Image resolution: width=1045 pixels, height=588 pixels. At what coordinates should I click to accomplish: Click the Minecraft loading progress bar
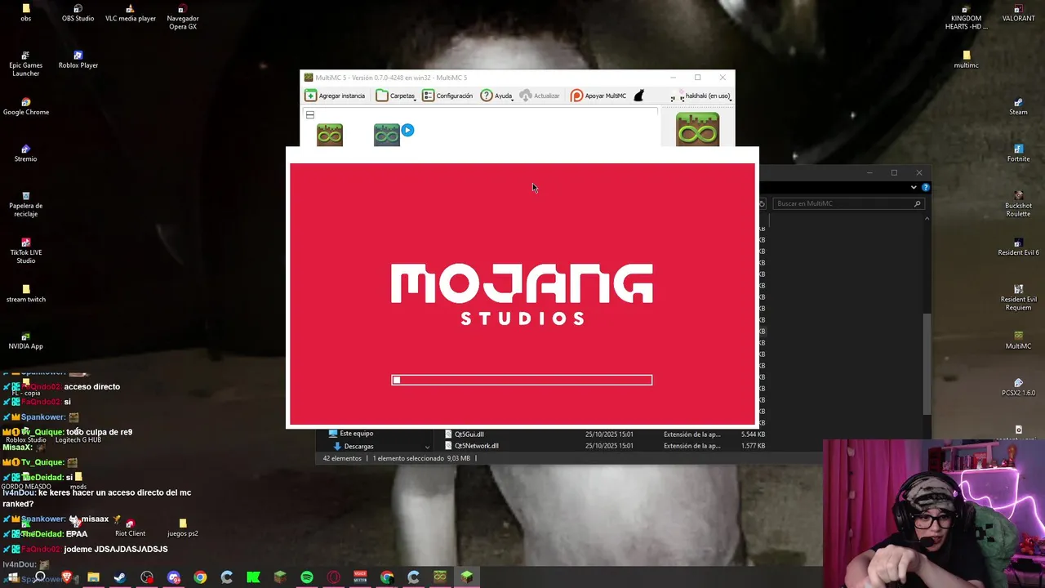pos(522,380)
